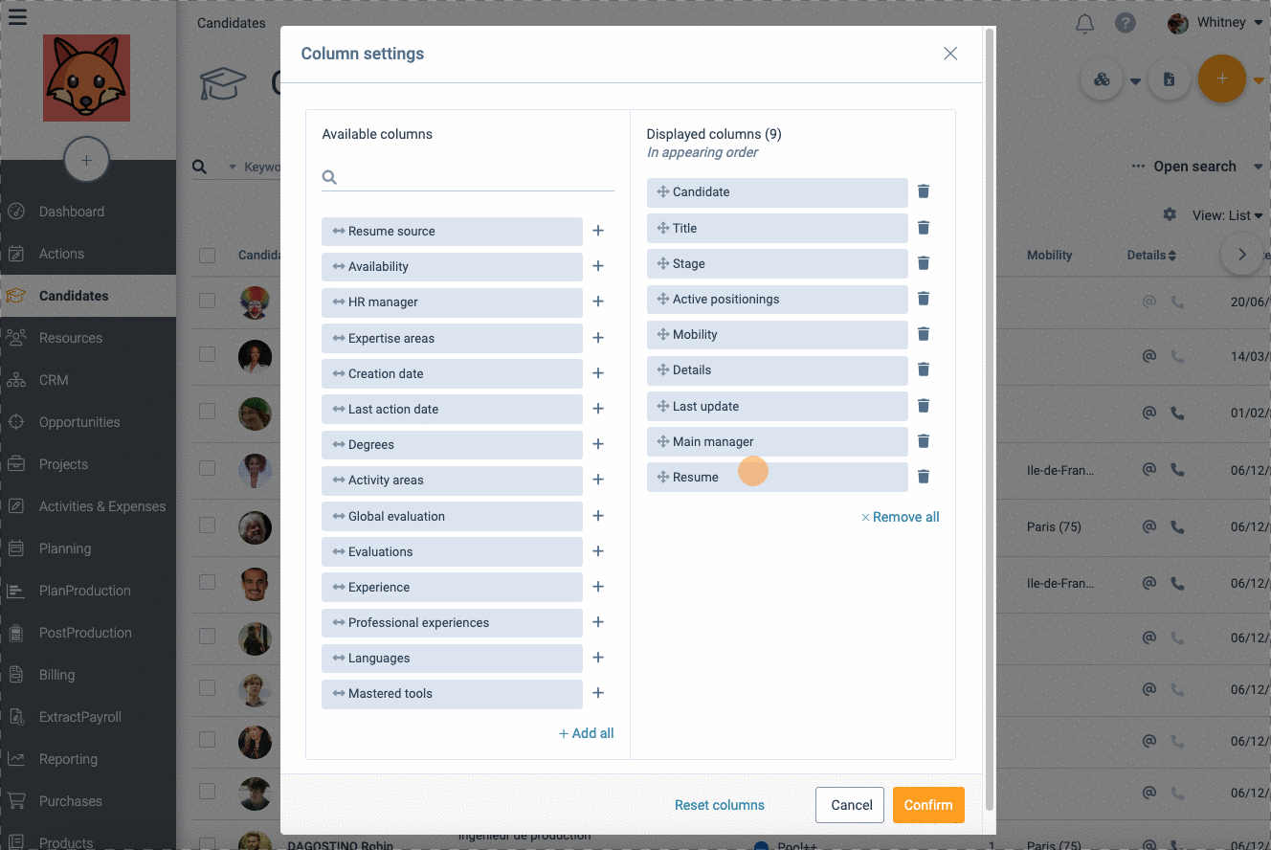Click trash icon next to Candidate column
Viewport: 1271px width, 850px height.
tap(924, 191)
